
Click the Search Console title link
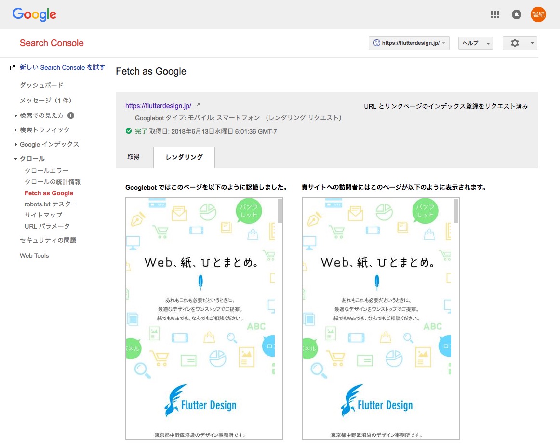tap(52, 43)
